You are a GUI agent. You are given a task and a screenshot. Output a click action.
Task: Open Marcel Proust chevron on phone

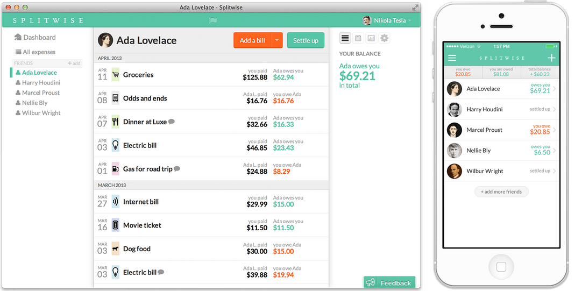[555, 130]
